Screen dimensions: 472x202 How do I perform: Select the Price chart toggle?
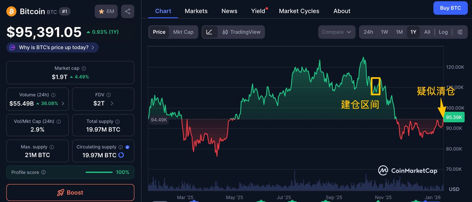tap(159, 32)
